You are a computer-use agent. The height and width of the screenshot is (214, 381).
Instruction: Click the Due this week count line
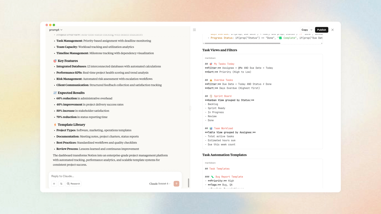[220, 144]
